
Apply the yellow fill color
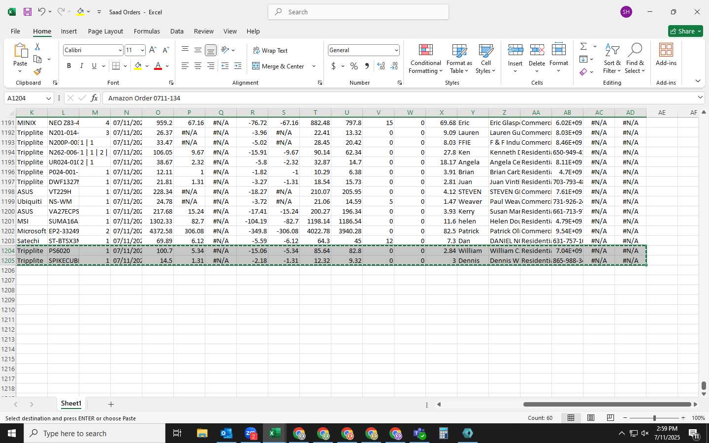pyautogui.click(x=138, y=66)
